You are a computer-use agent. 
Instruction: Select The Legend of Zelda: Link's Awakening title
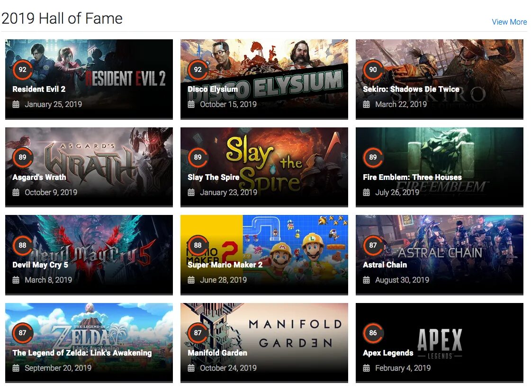82,353
